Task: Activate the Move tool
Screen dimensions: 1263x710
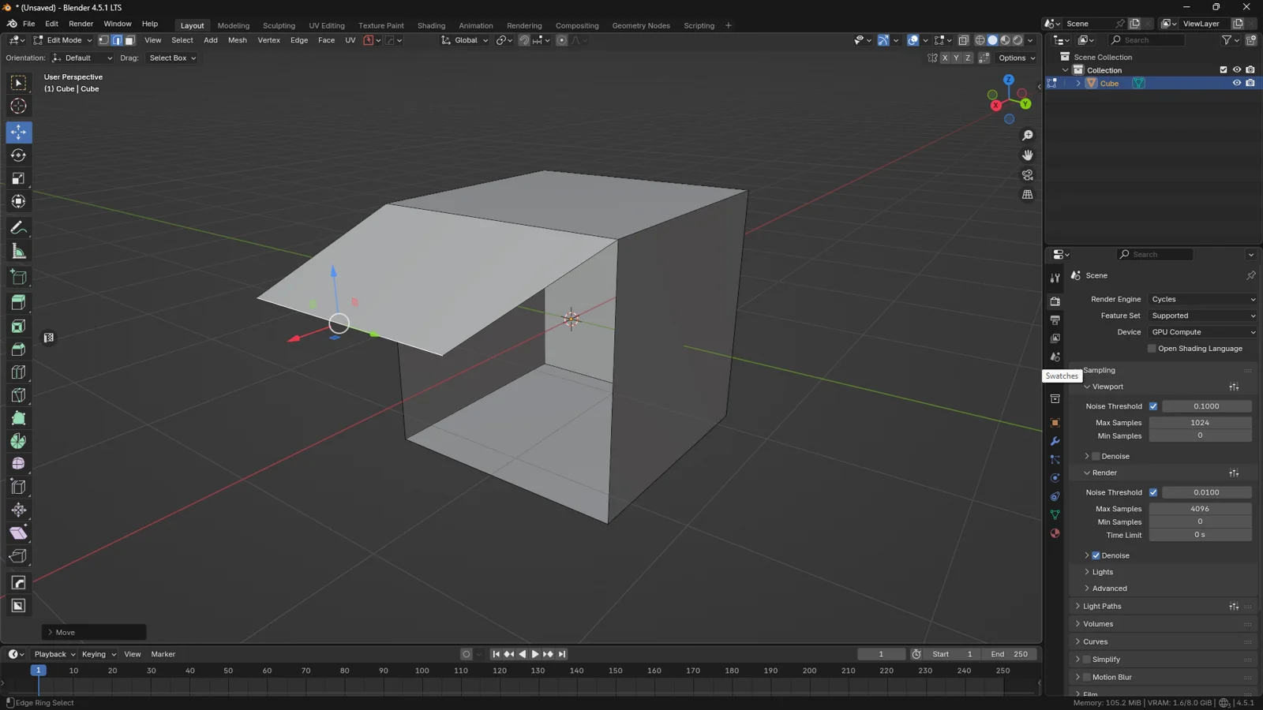Action: [x=18, y=132]
